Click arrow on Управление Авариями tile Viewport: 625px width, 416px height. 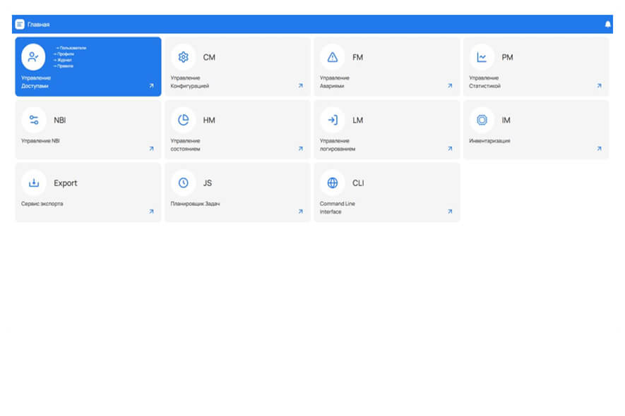[x=449, y=86]
